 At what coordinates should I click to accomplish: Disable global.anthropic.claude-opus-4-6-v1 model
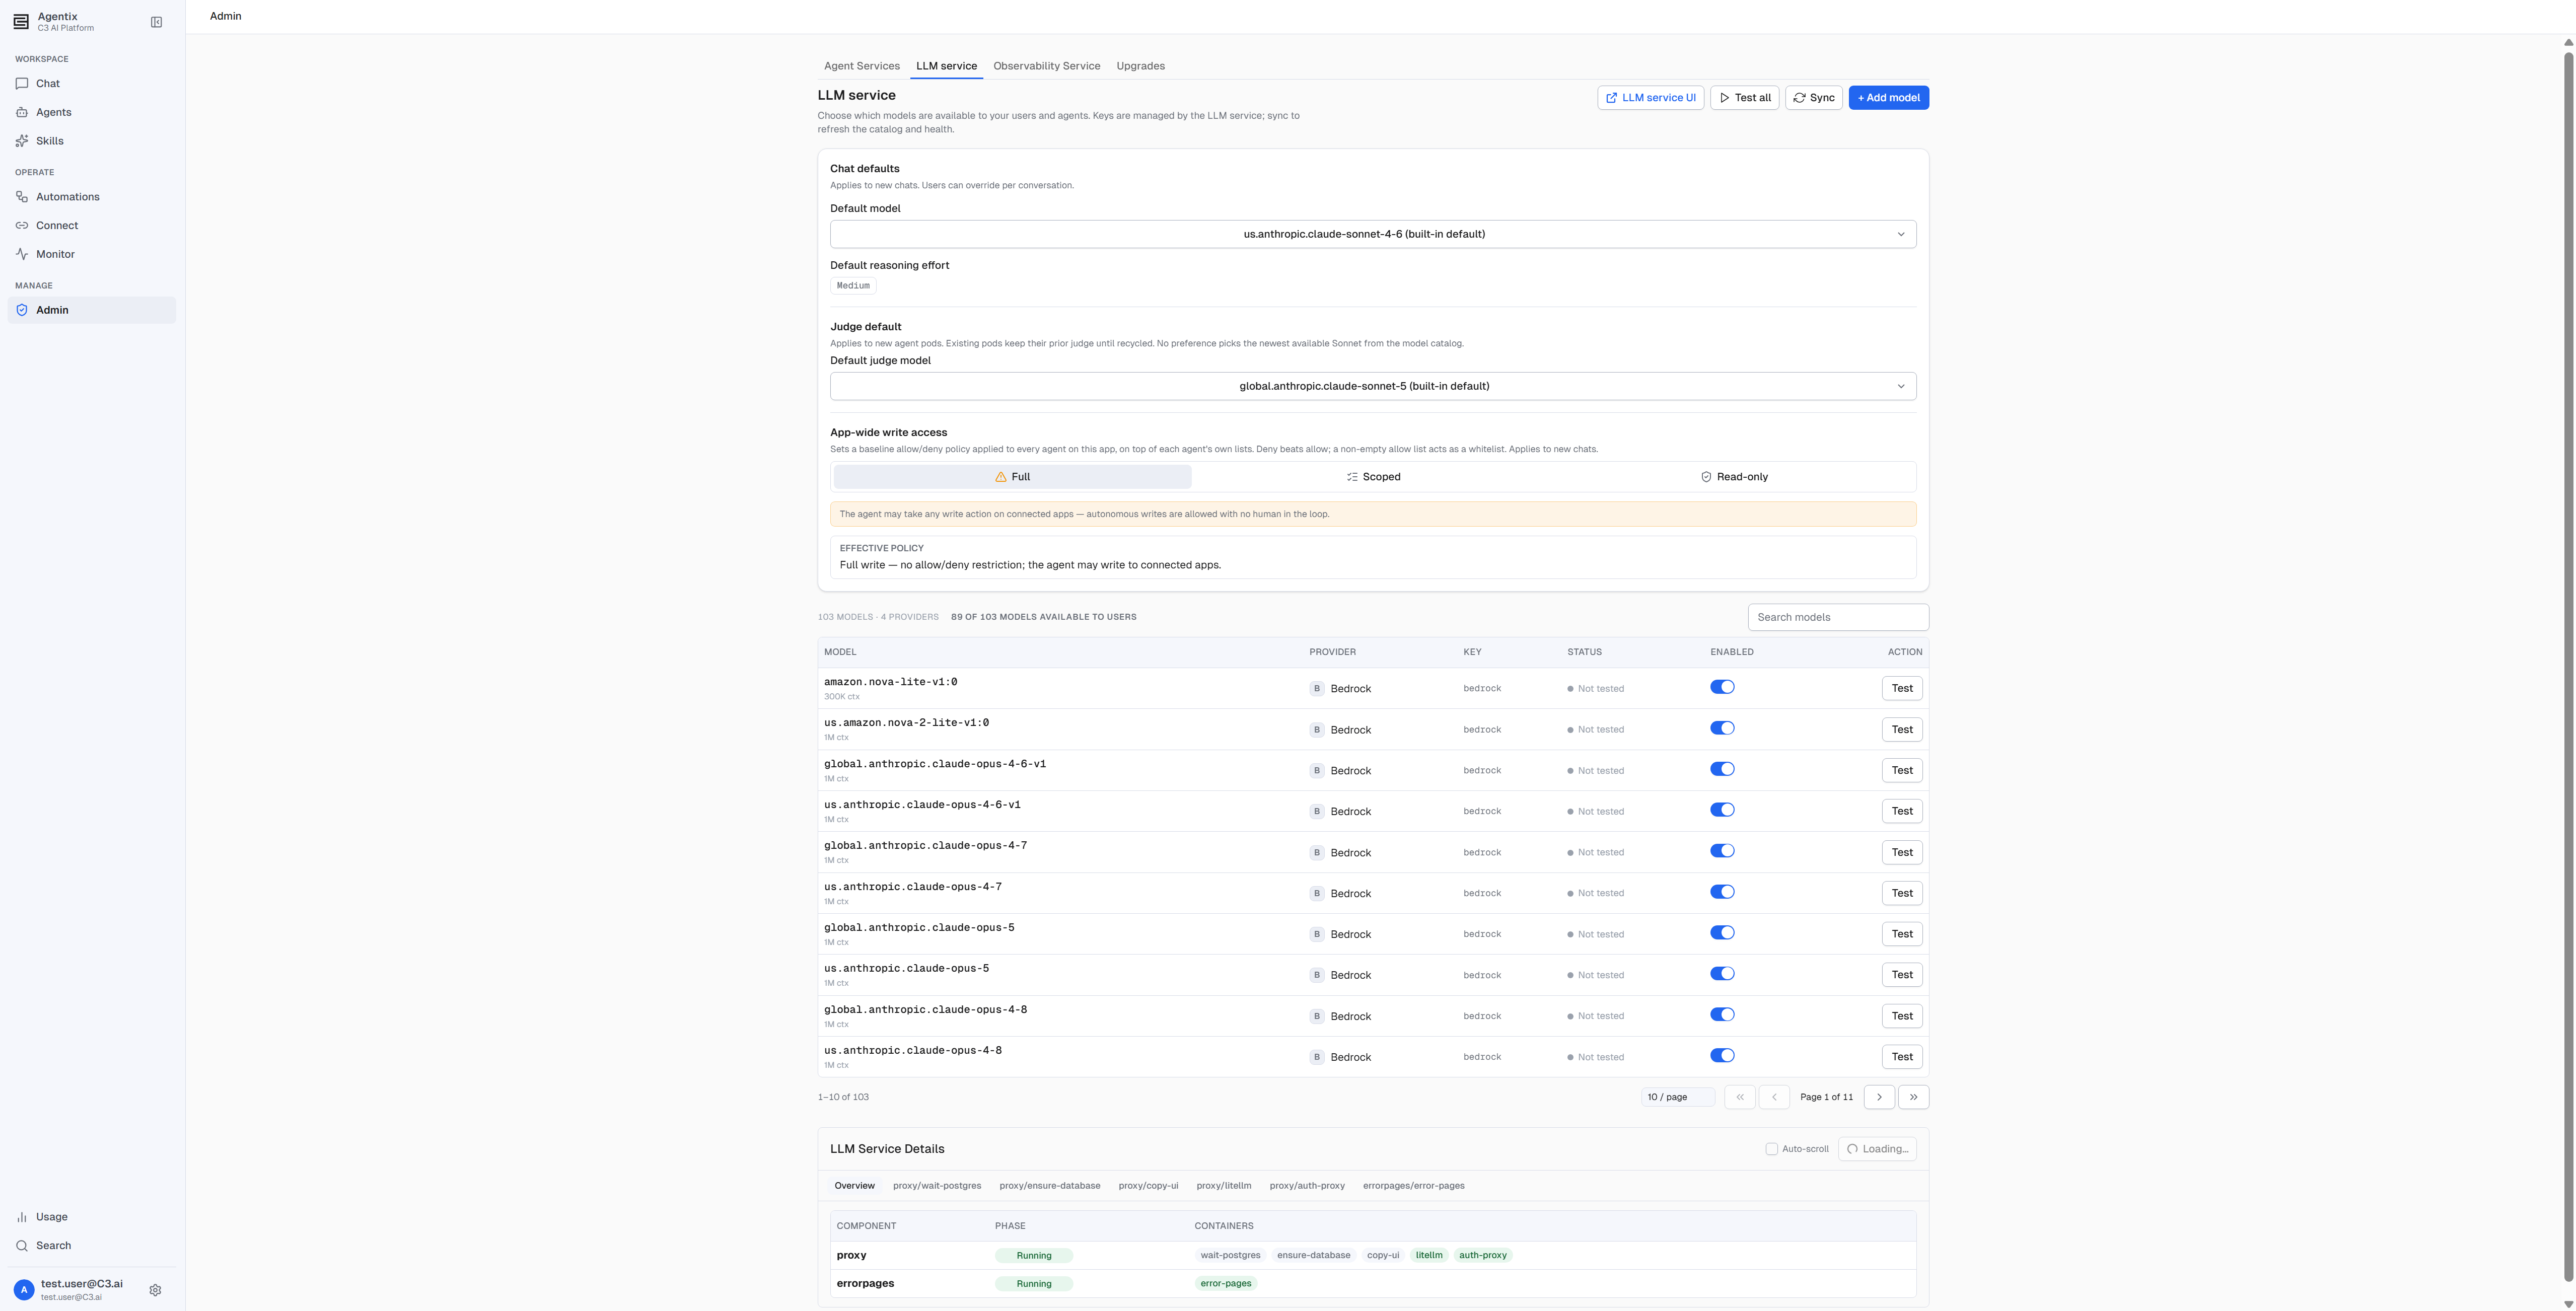tap(1722, 769)
